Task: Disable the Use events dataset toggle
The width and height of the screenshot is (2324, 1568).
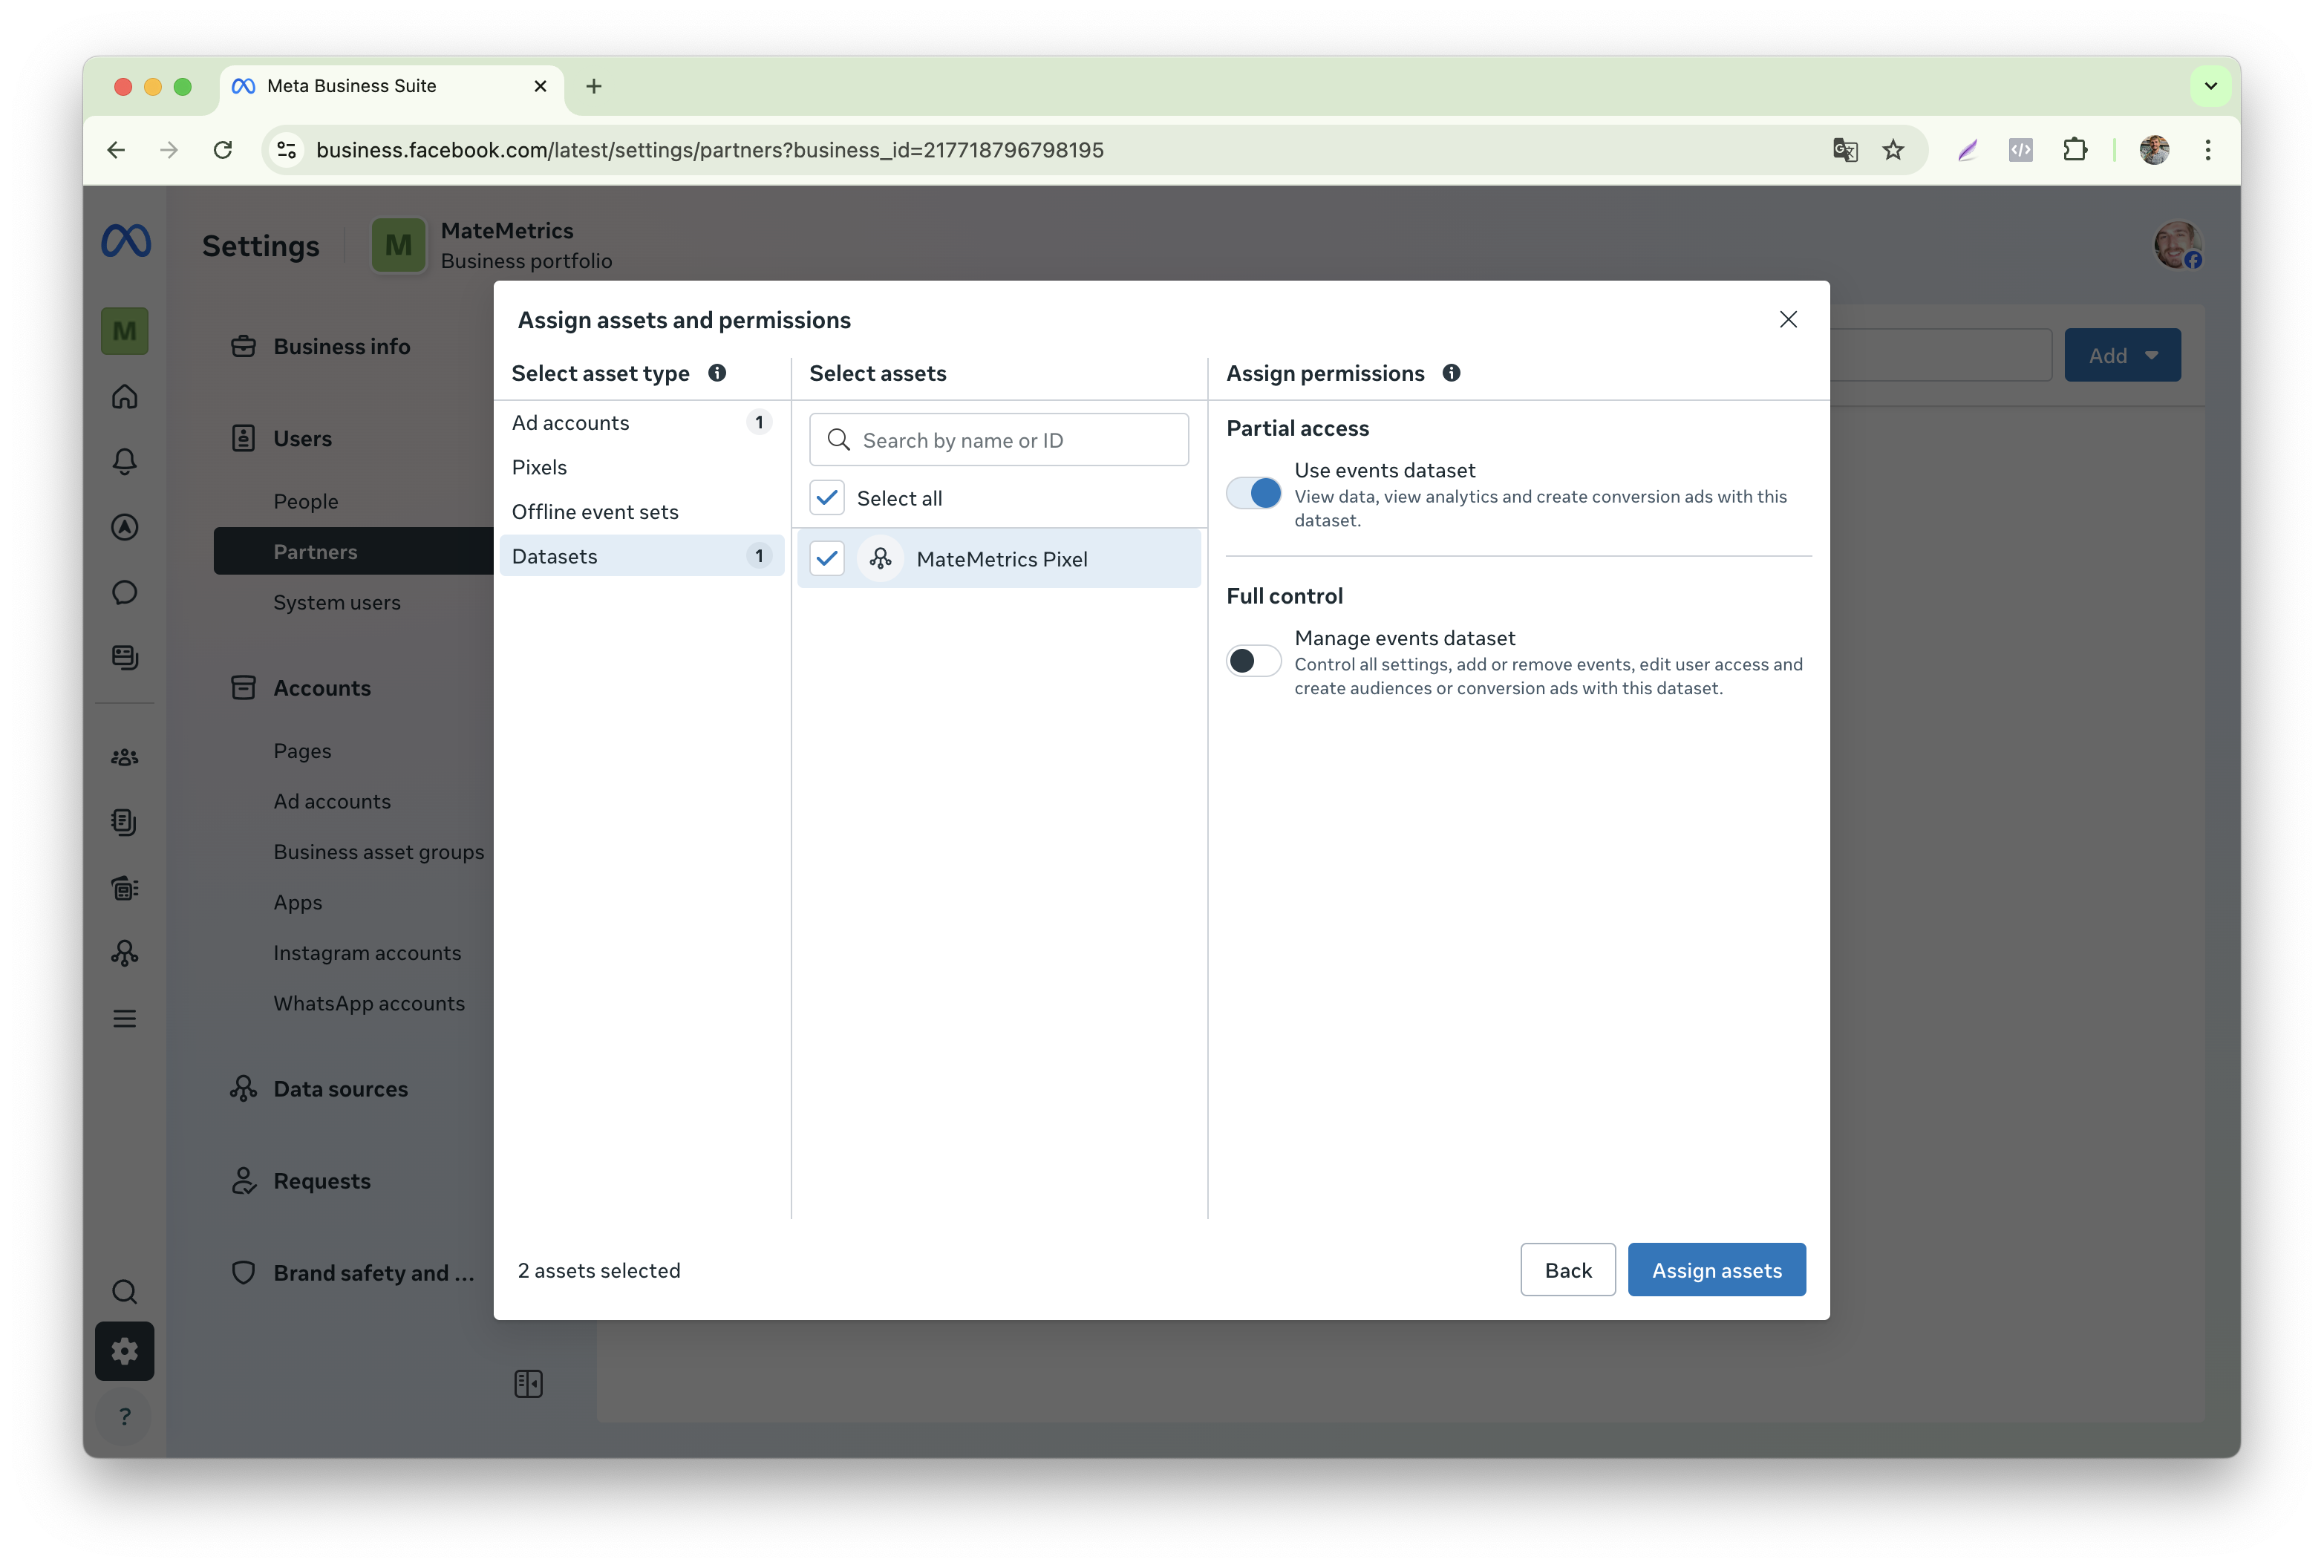Action: coord(1253,493)
